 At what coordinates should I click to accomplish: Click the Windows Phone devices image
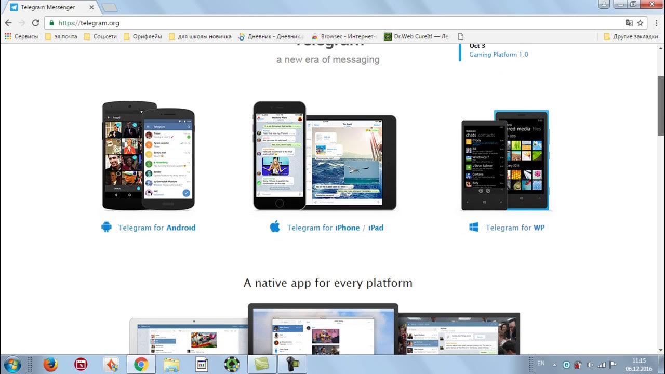click(x=505, y=160)
